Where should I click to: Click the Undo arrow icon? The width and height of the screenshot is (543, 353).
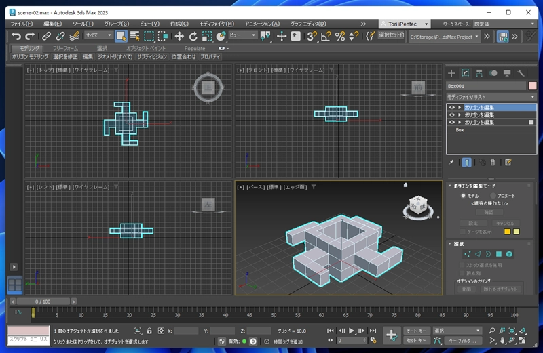pos(16,36)
